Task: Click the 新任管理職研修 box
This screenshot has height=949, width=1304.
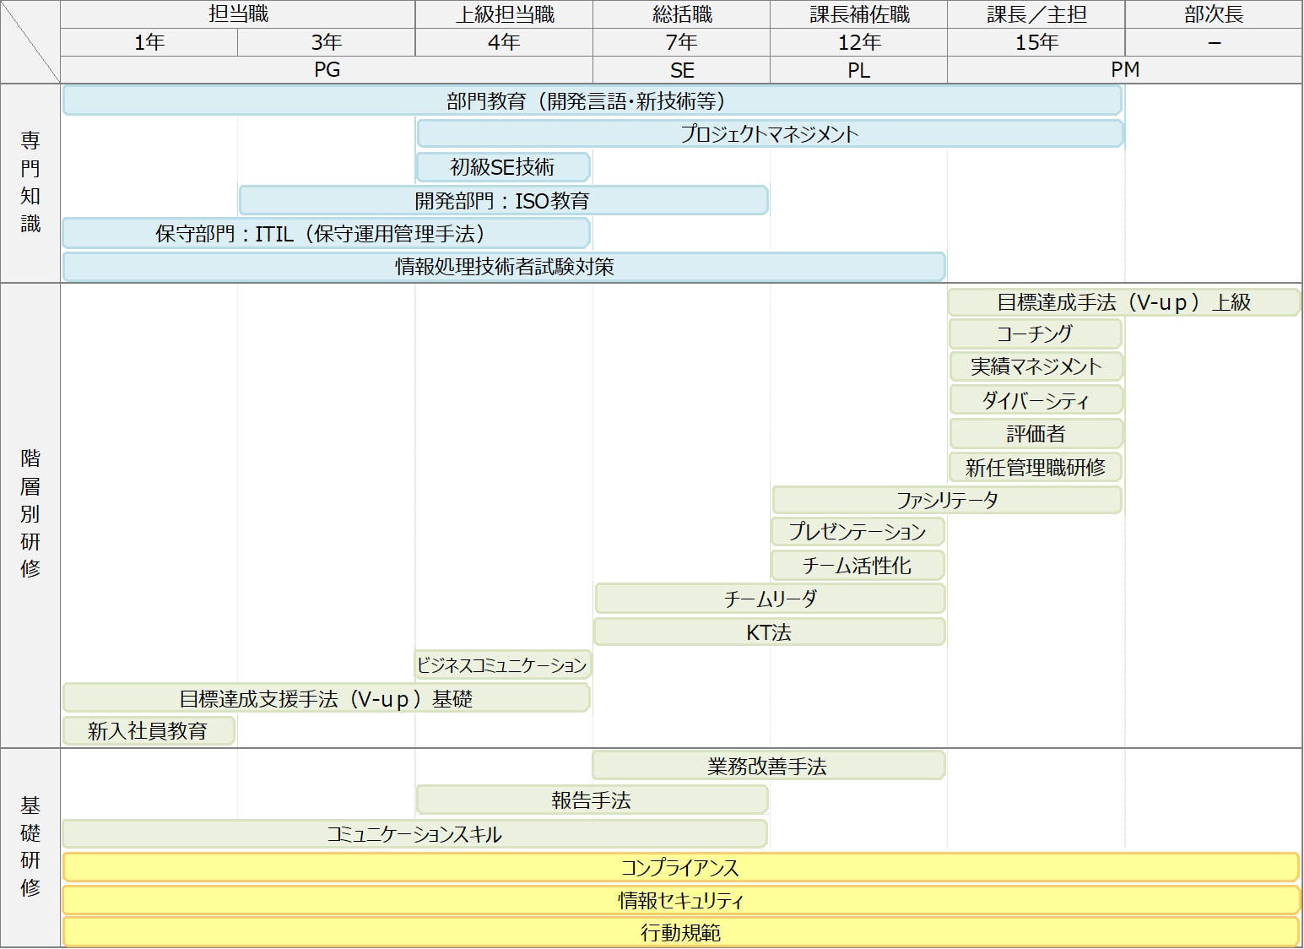Action: (1036, 467)
